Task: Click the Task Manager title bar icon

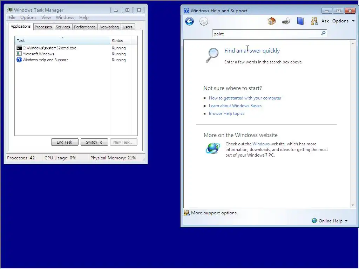Action: (x=10, y=10)
